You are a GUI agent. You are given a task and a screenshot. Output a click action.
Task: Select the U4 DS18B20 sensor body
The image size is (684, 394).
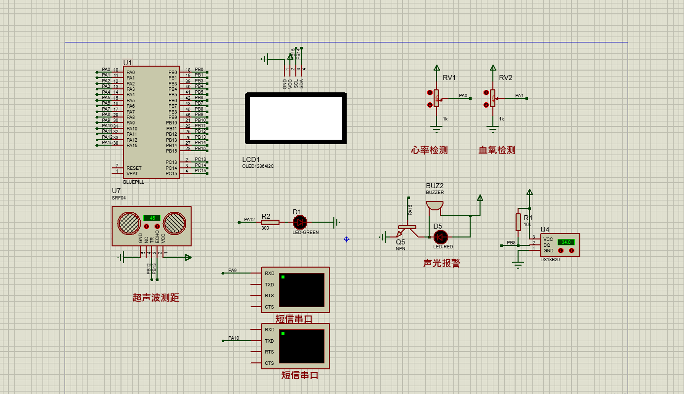click(561, 245)
